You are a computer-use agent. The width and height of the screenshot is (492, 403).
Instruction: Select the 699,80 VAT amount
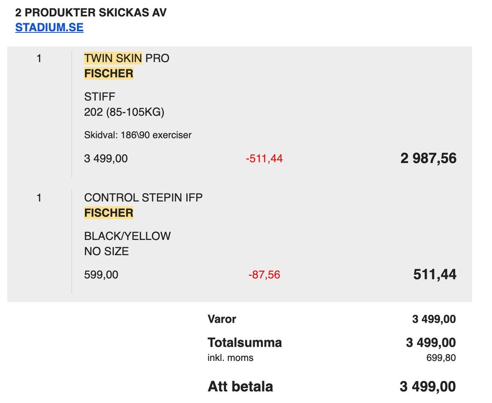click(441, 358)
